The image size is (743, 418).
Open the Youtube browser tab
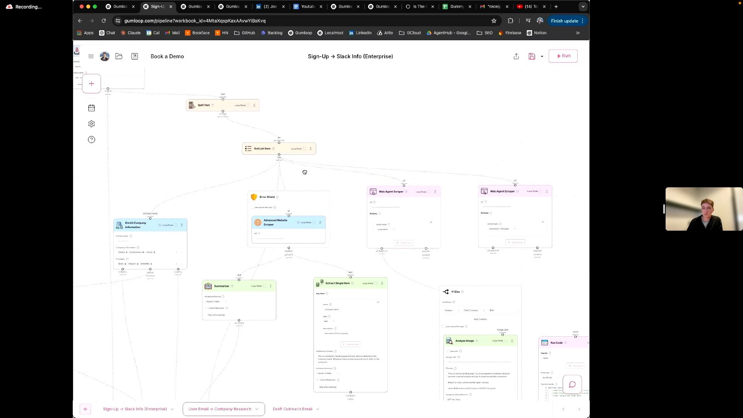point(308,7)
